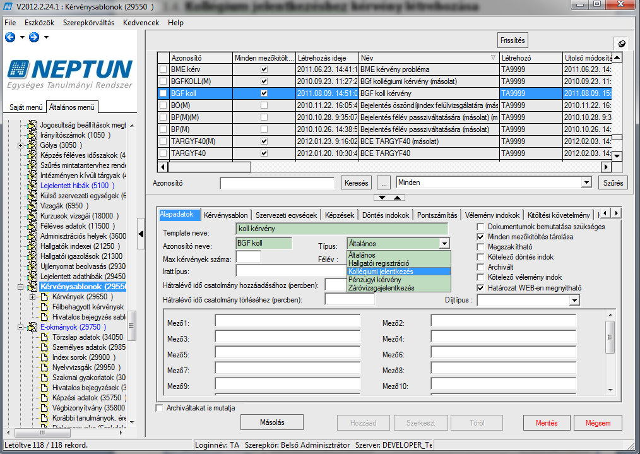Click the Neptun logo

point(70,73)
